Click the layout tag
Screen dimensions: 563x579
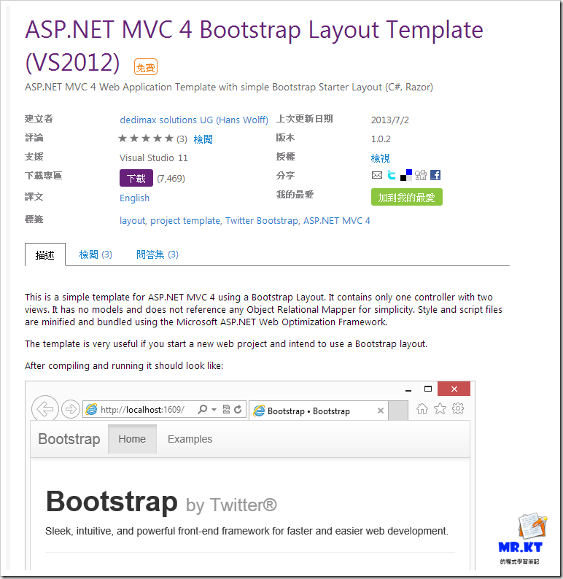pos(132,221)
